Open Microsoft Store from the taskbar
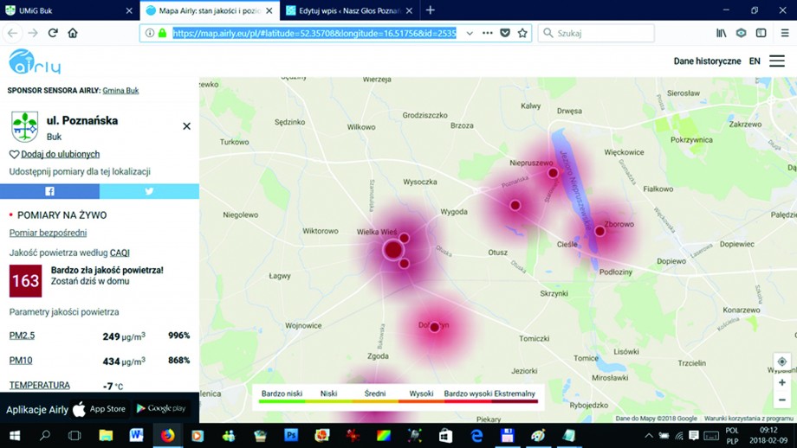Image resolution: width=797 pixels, height=448 pixels. (x=446, y=435)
